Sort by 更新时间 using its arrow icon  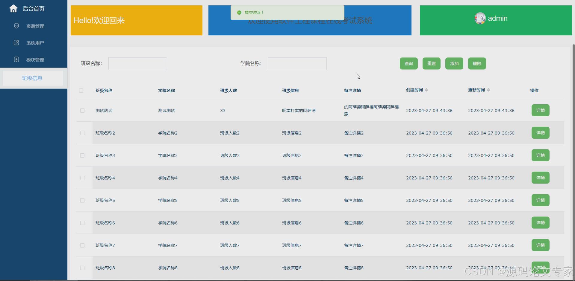pos(488,90)
